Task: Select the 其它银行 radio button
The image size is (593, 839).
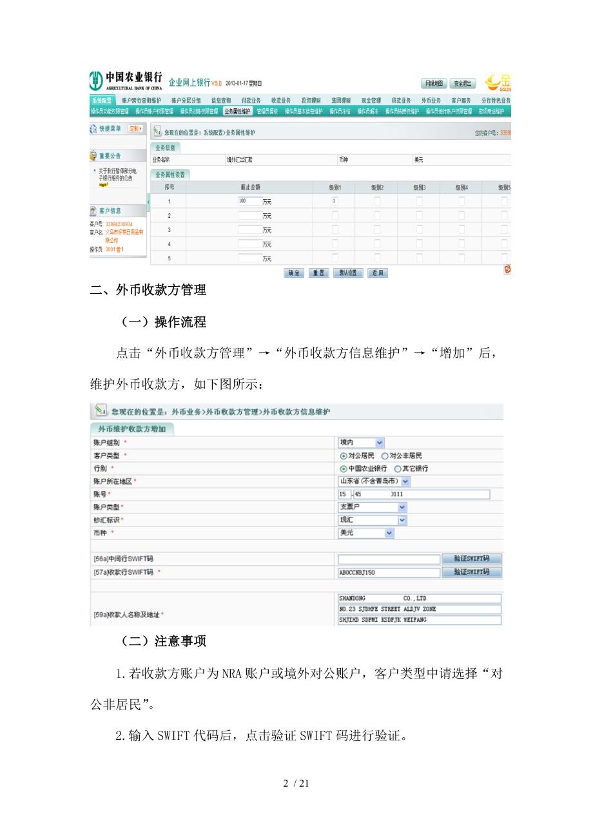Action: 398,468
